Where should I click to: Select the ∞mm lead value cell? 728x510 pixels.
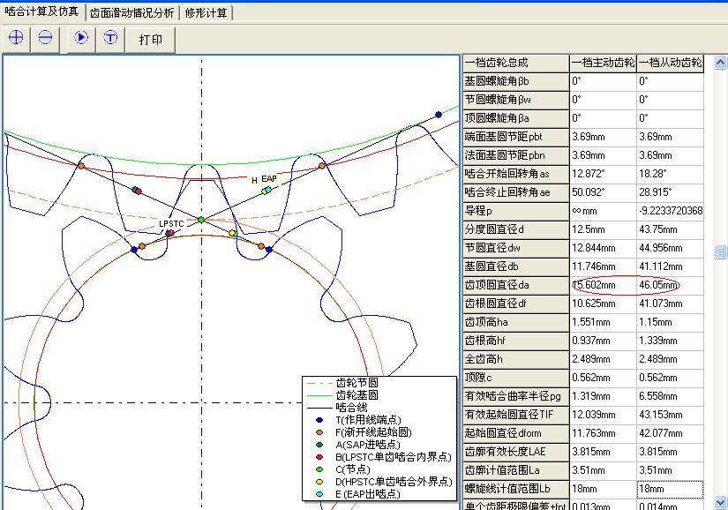point(603,211)
